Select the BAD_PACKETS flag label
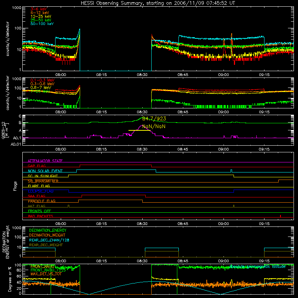The height and width of the screenshot is (298, 298). [x=41, y=216]
